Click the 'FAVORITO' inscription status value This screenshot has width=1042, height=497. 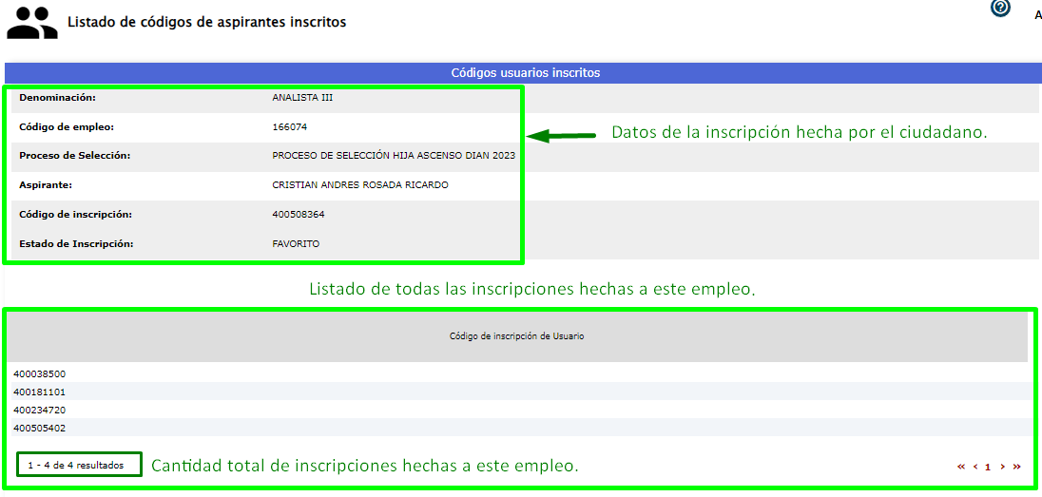(x=296, y=243)
